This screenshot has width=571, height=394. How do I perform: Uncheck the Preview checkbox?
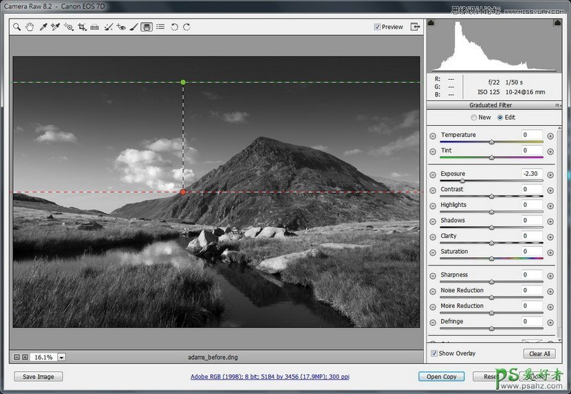[378, 27]
